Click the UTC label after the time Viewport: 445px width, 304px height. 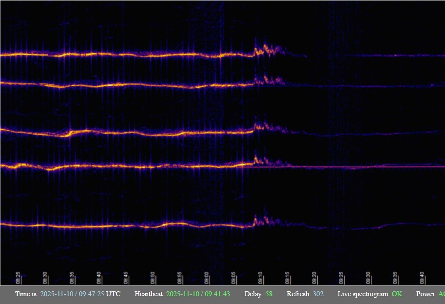point(113,294)
